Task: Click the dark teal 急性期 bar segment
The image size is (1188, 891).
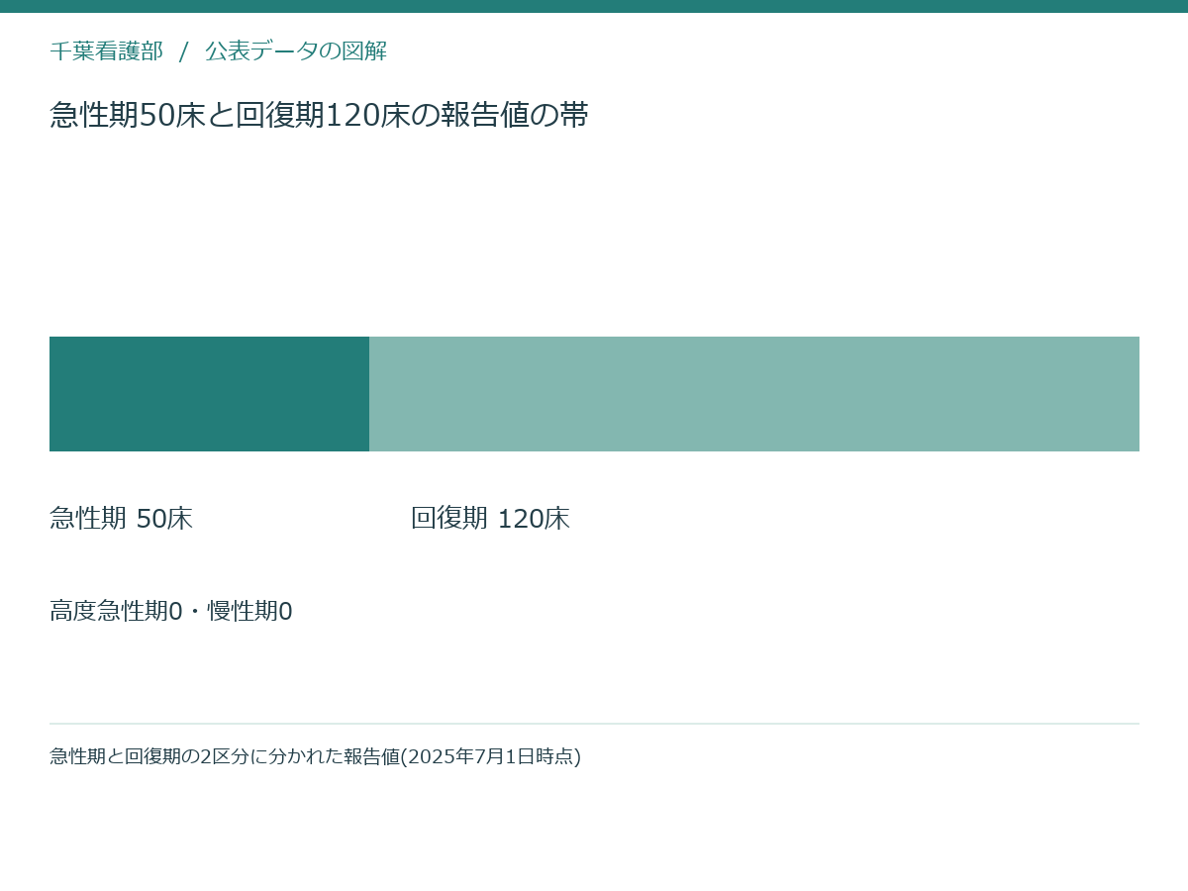Action: [x=209, y=394]
